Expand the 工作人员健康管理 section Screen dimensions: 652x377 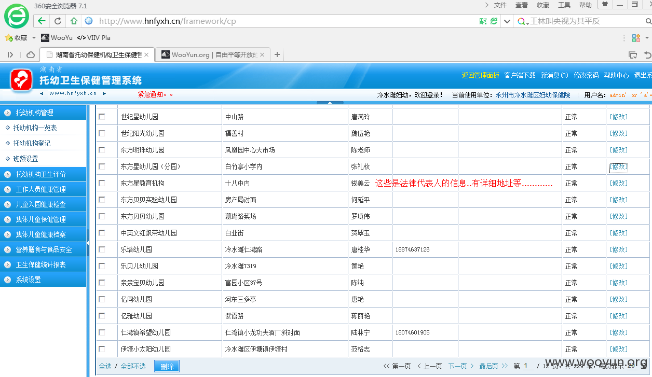pos(43,189)
